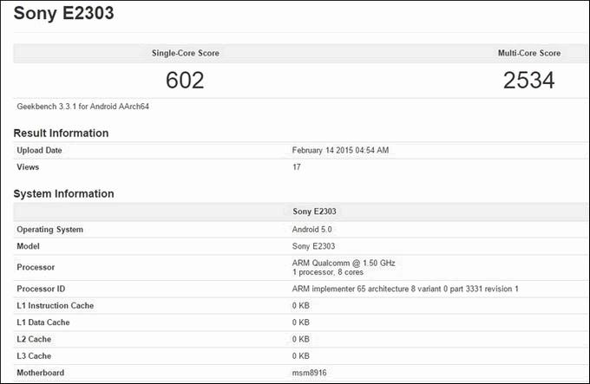590x384 pixels.
Task: Click the ARM implementer 65 architecture value
Action: click(x=405, y=289)
